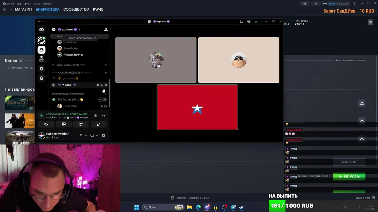The height and width of the screenshot is (212, 378).
Task: Click the invite people icon beside explorer
Action: point(106,29)
